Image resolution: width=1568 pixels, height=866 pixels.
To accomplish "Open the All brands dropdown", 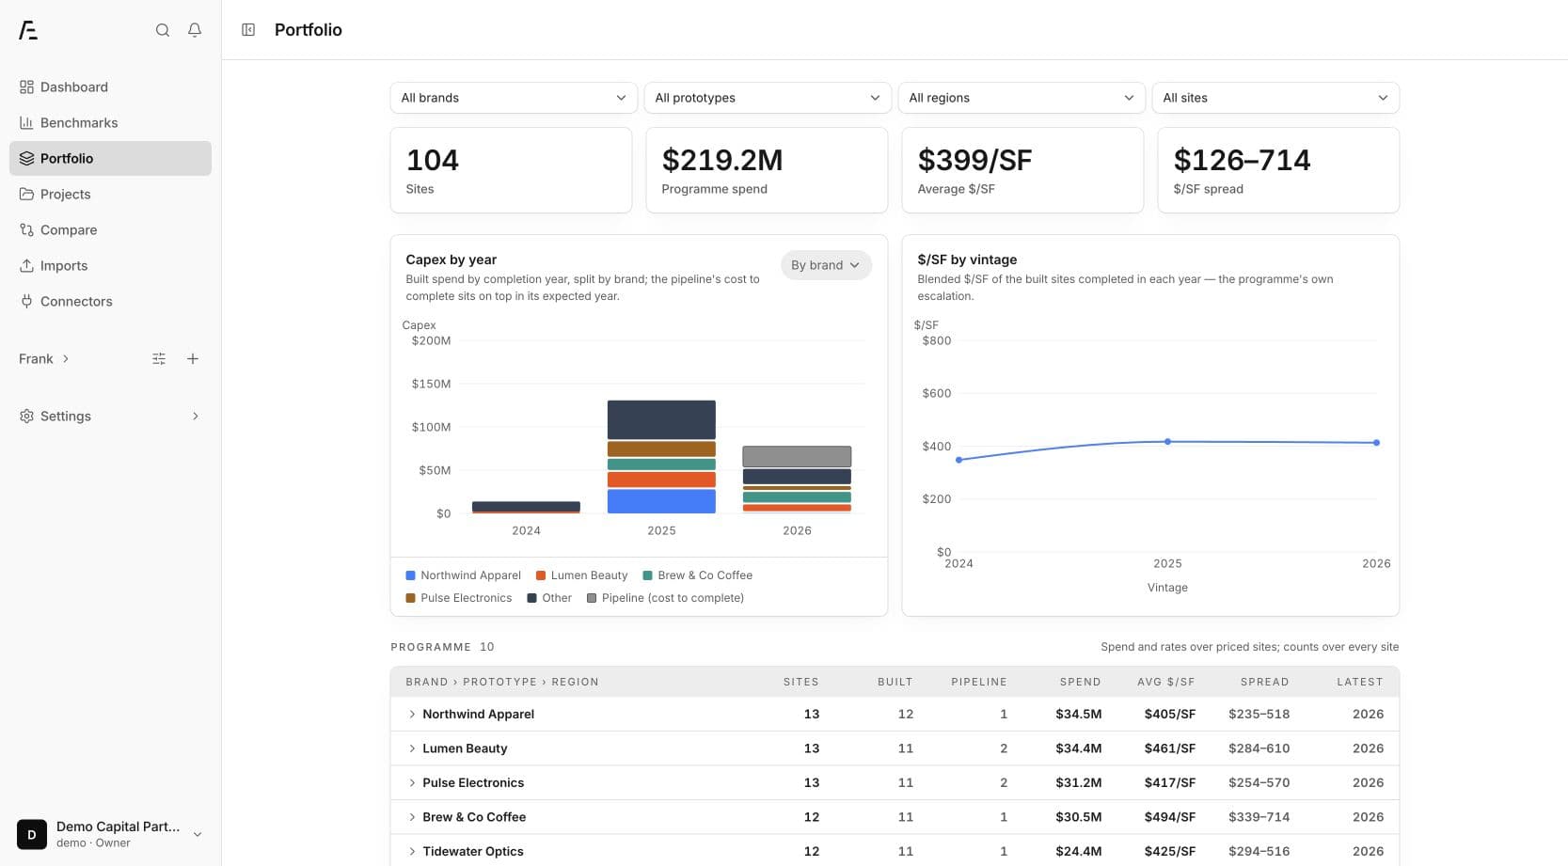I will click(514, 98).
